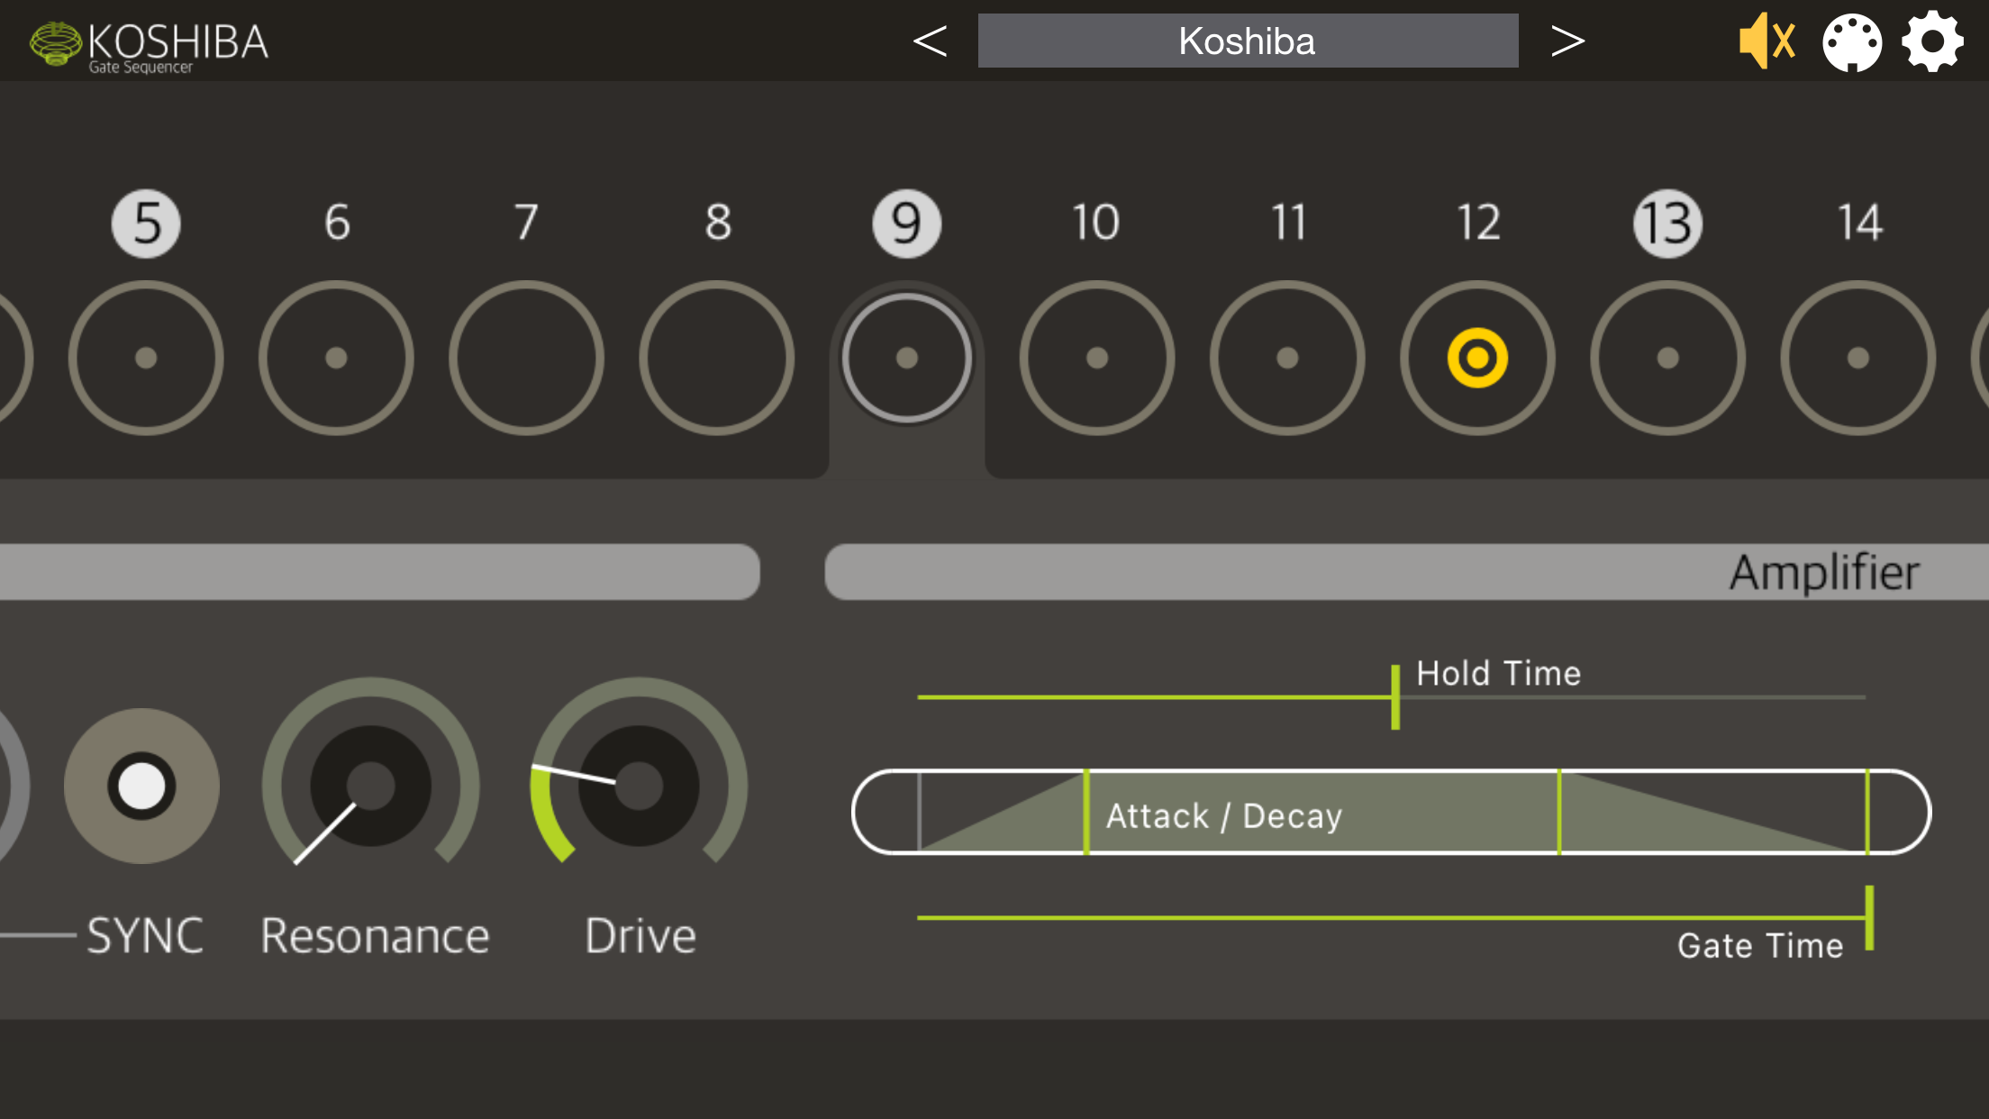Click the Resonance knob

(370, 786)
